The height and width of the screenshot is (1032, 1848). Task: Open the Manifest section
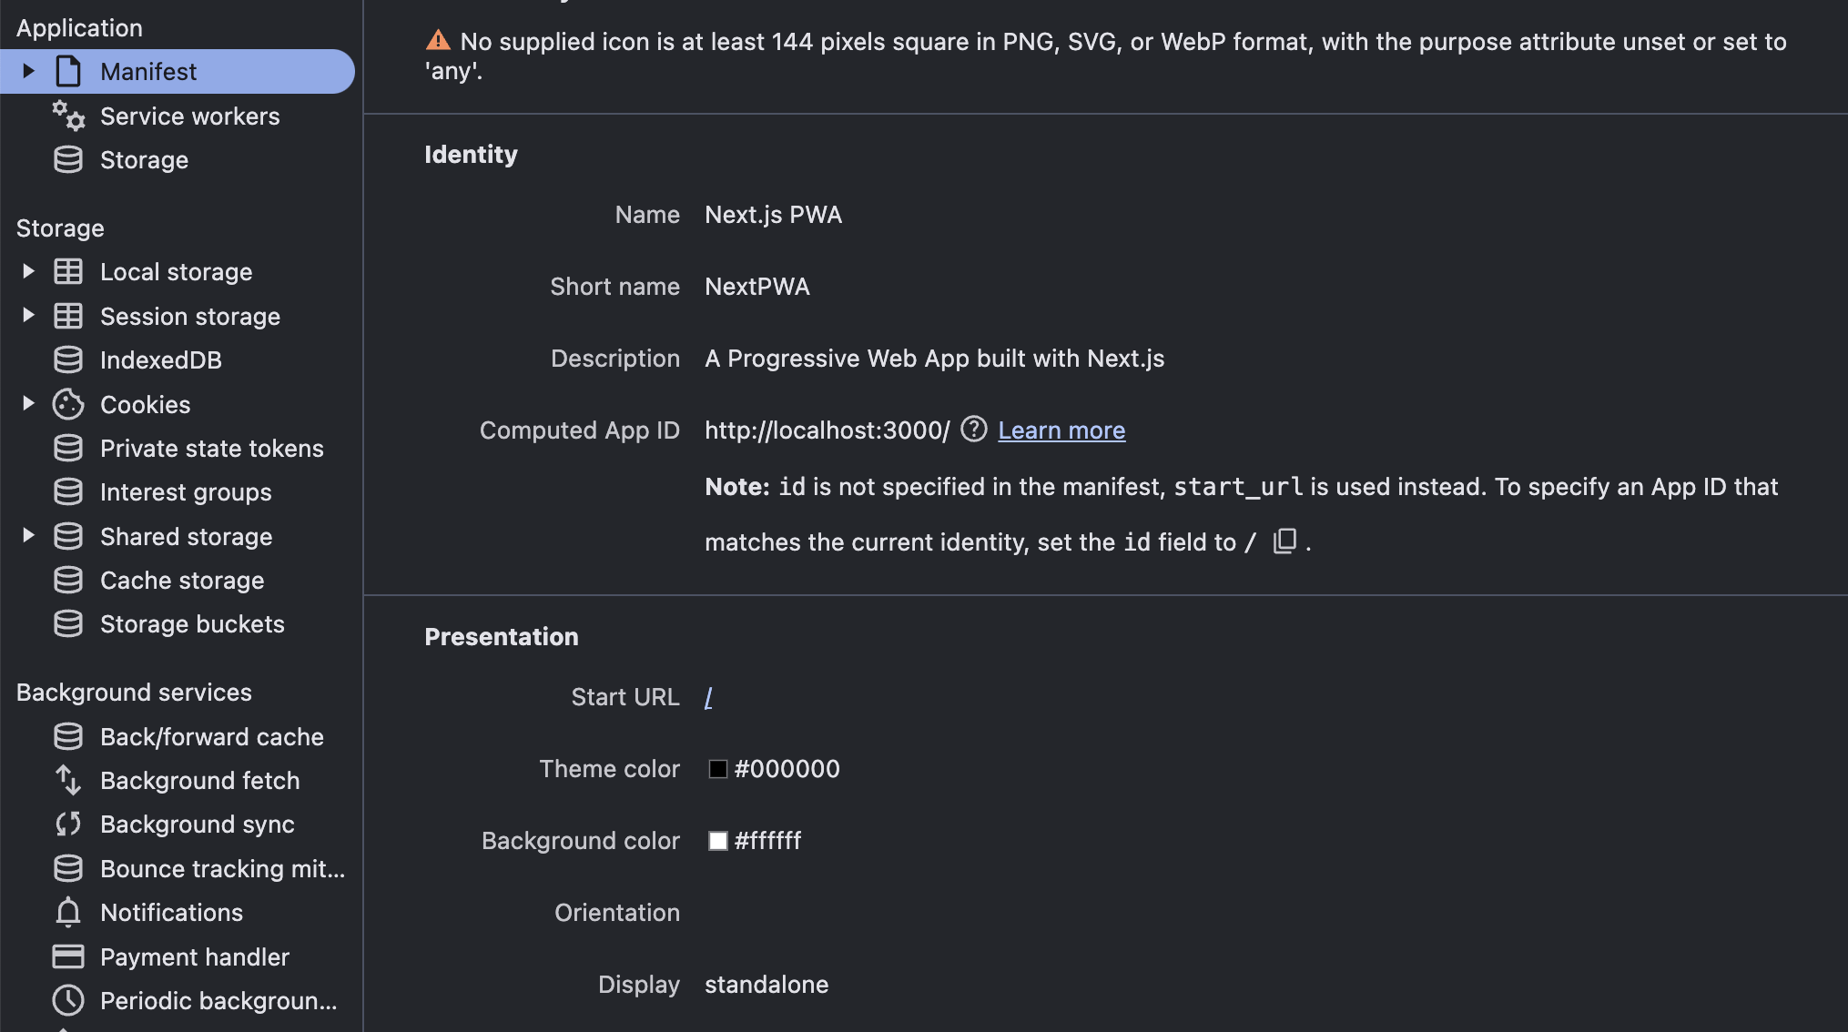click(148, 71)
